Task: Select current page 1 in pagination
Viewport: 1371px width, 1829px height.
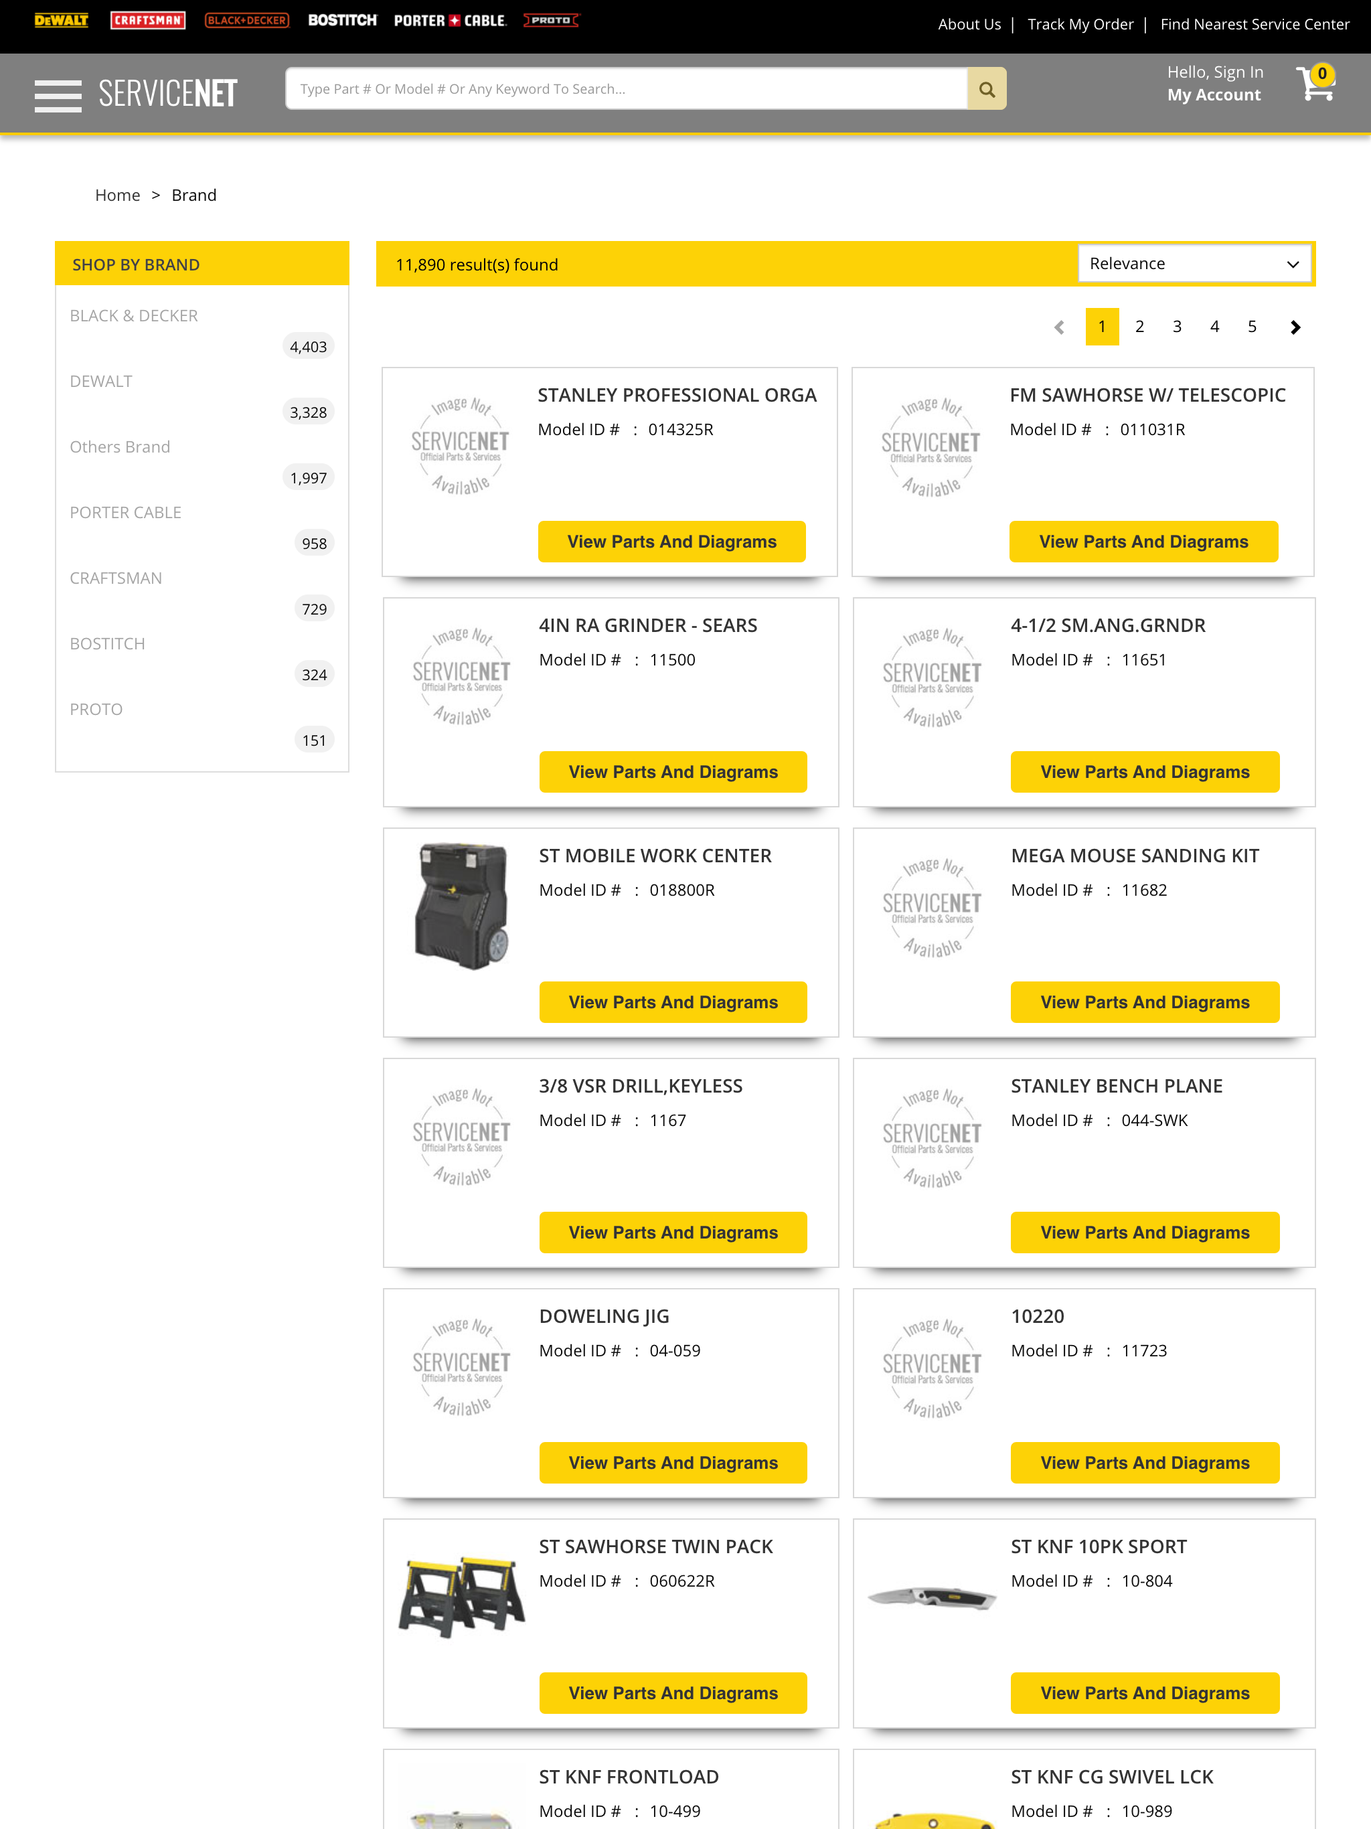Action: click(1103, 327)
